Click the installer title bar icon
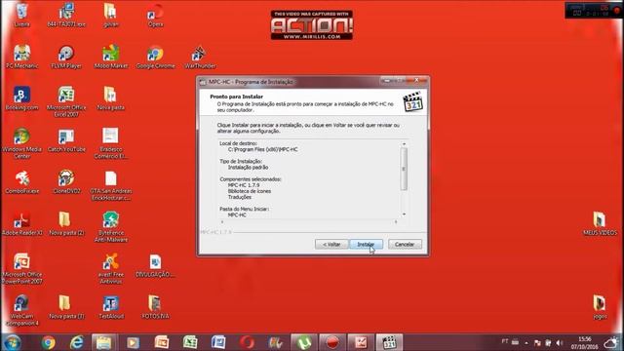This screenshot has width=624, height=351. point(203,82)
